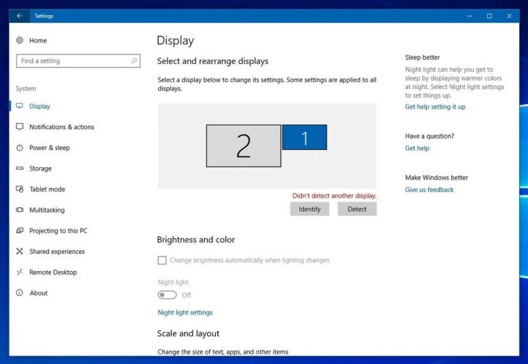Screen dimensions: 528x364
Task: Open Multitasking settings
Action: [x=47, y=210]
